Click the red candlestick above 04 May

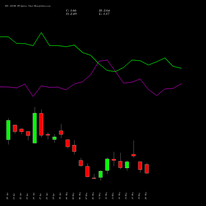click(x=68, y=143)
